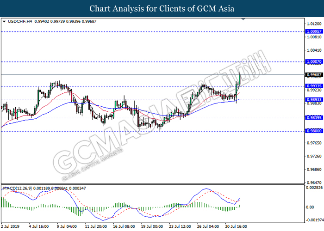Click the chart shift triangle marker at top
The image size is (324, 231).
click(243, 19)
